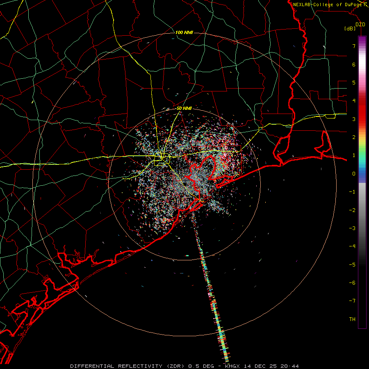Select the "7" value on the dB scale

(x=354, y=46)
